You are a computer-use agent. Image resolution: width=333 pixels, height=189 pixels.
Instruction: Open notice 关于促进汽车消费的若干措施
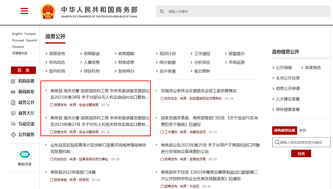(209, 121)
